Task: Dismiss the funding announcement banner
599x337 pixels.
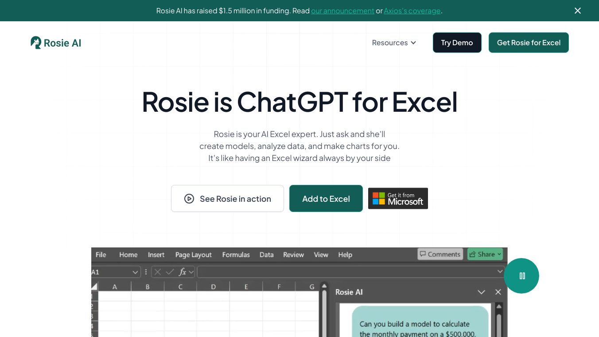Action: point(578,11)
